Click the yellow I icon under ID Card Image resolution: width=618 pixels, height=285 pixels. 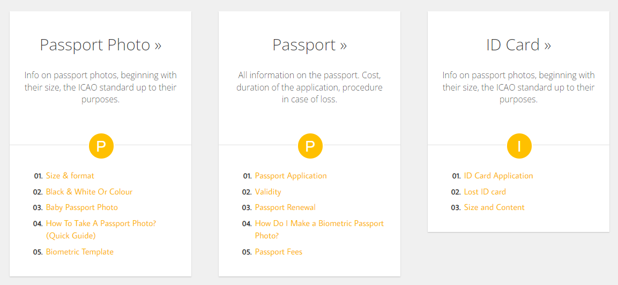pos(519,146)
